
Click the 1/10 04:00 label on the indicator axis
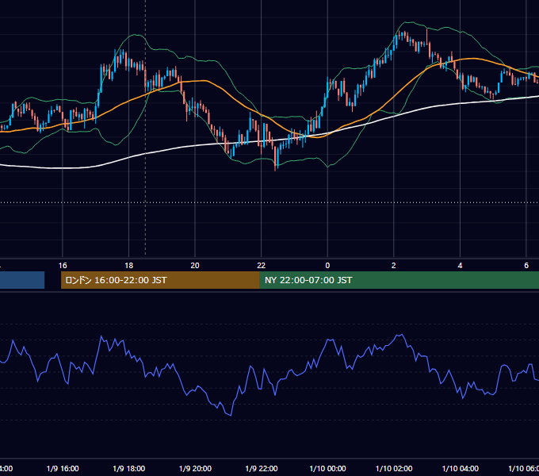[461, 468]
